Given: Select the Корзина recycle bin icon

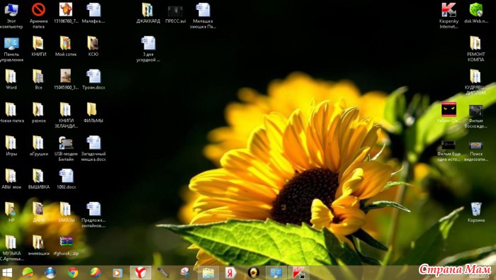Looking at the screenshot, I should coord(475,212).
